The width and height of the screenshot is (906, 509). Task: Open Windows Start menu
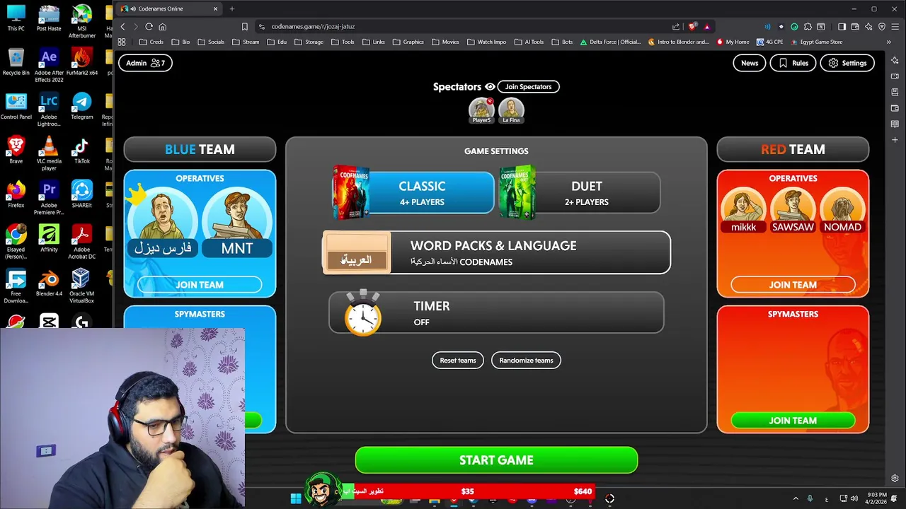296,498
